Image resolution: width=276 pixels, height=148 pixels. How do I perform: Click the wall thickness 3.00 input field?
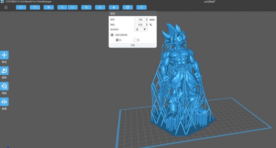pos(140,20)
